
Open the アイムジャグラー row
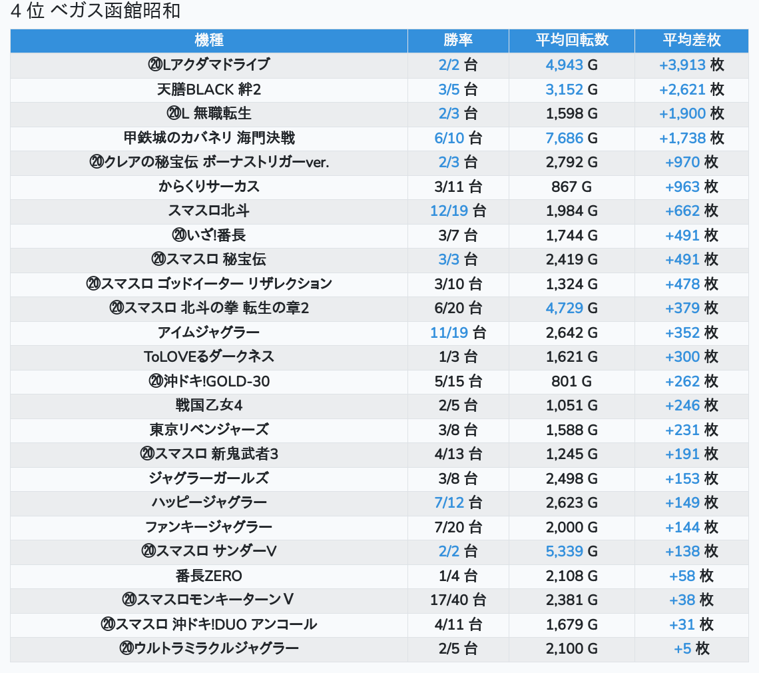coord(208,333)
